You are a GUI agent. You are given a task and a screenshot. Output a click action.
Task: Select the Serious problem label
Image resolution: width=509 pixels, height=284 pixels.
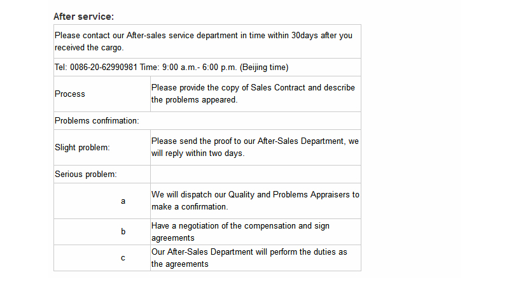tap(86, 174)
